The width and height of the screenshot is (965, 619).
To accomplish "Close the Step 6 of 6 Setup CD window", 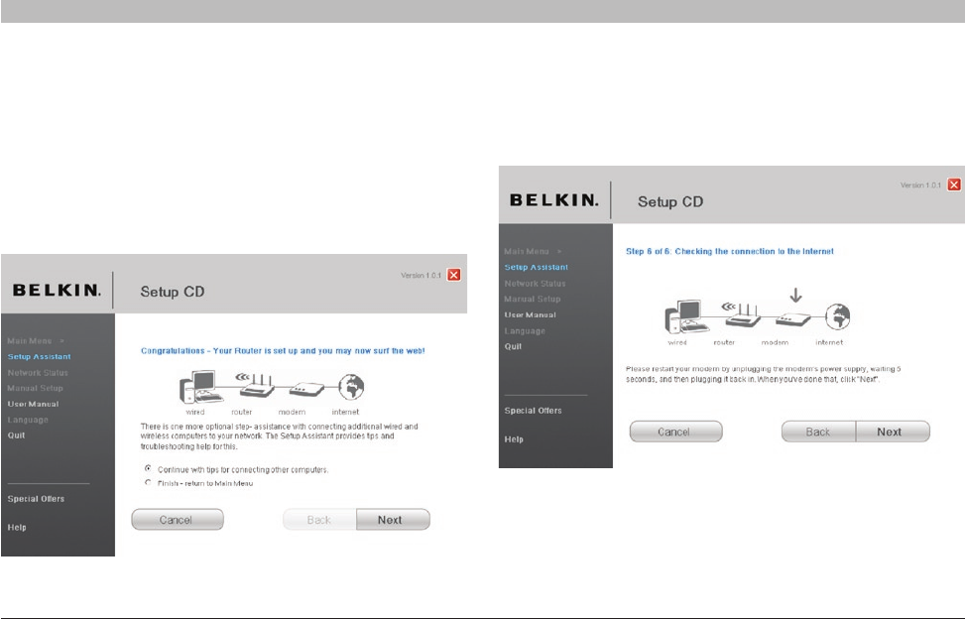I will coord(954,185).
